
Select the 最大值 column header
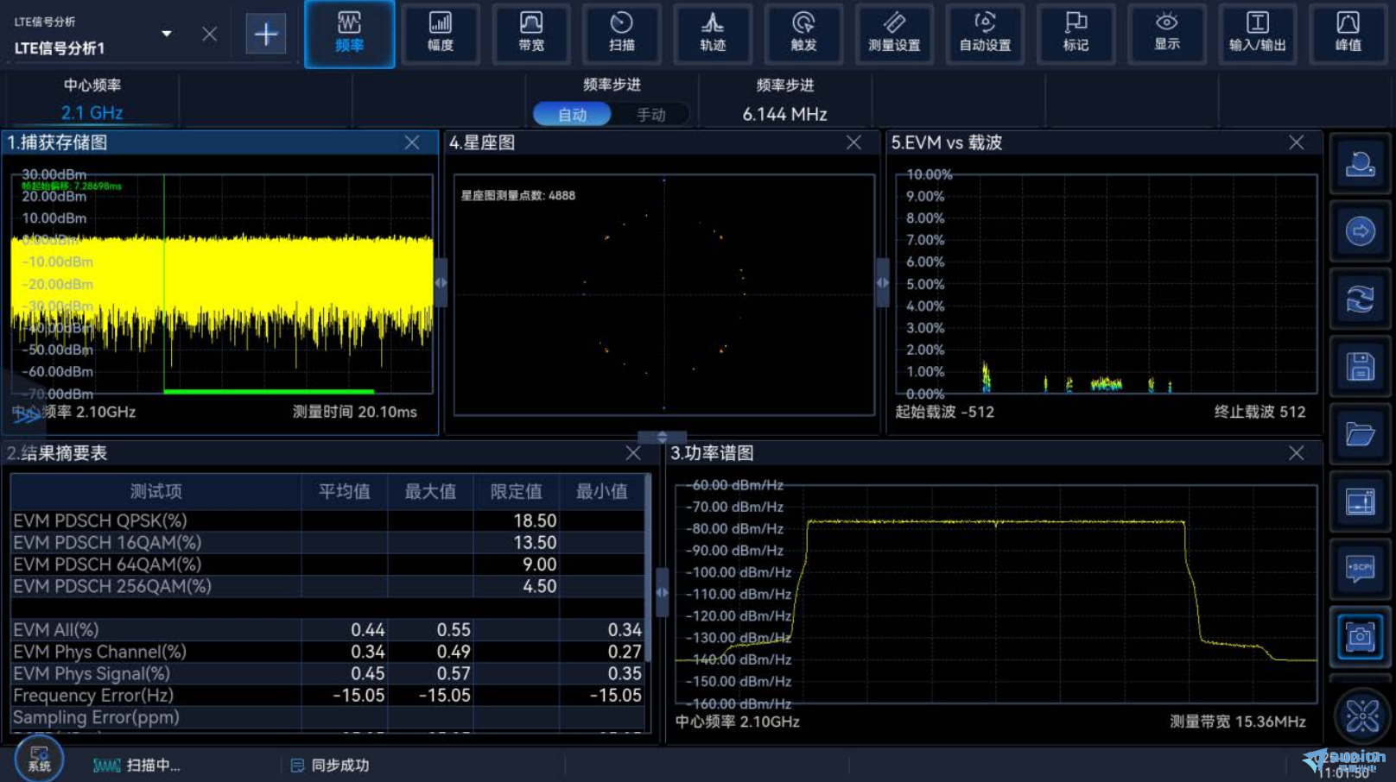[x=430, y=491]
